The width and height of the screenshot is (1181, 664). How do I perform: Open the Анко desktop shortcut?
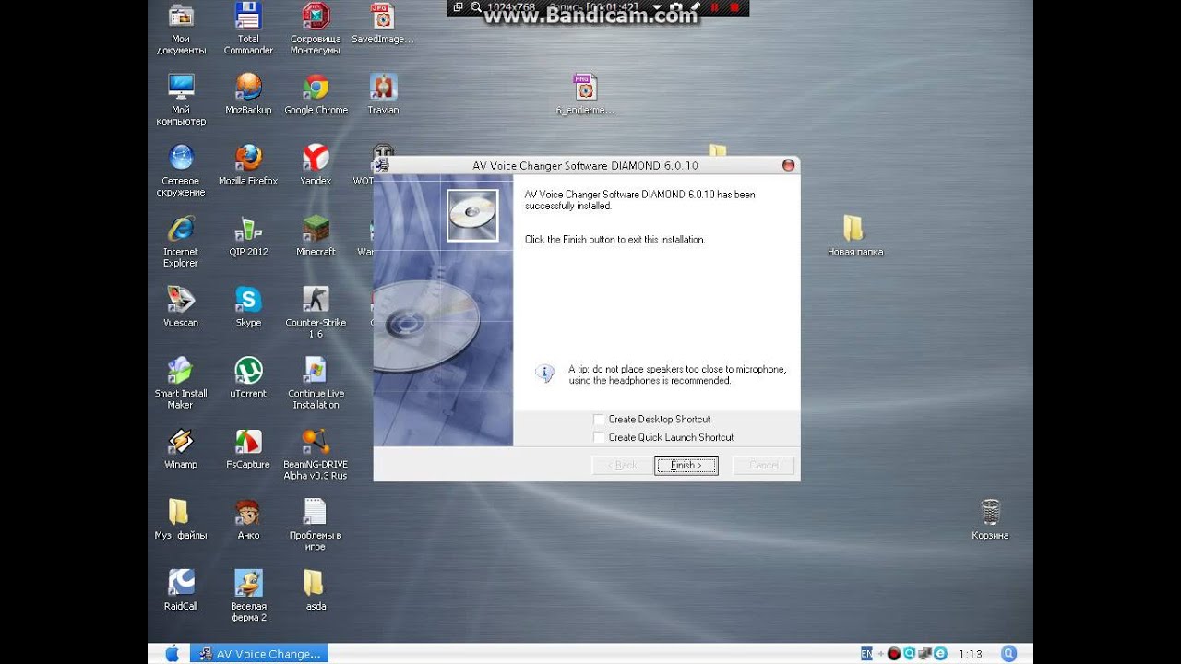(248, 520)
